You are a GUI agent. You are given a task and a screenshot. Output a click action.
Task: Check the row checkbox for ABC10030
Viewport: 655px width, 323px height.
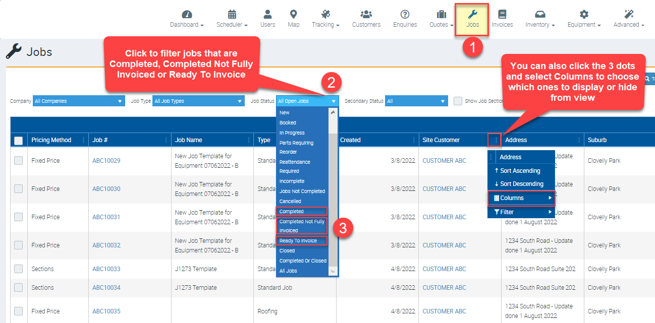pos(18,188)
